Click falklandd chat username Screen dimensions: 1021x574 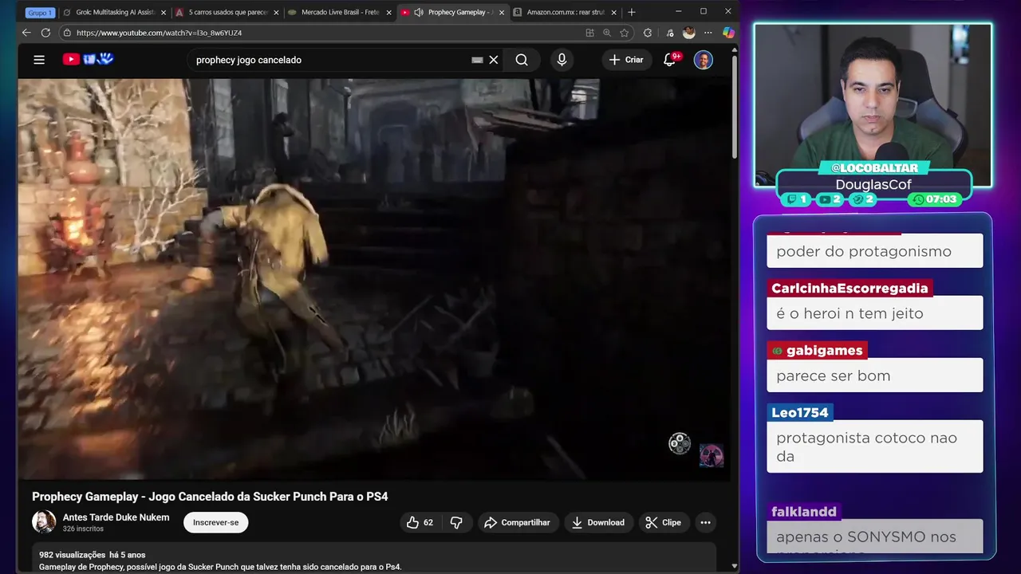(804, 511)
